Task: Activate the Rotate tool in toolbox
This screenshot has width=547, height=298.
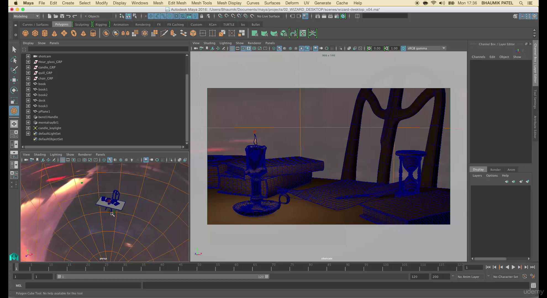Action: click(14, 90)
